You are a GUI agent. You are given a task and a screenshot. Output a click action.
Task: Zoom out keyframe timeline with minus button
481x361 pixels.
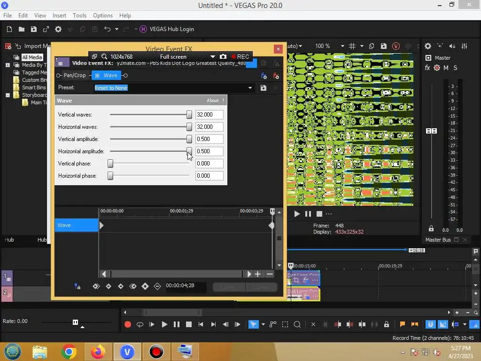[270, 274]
